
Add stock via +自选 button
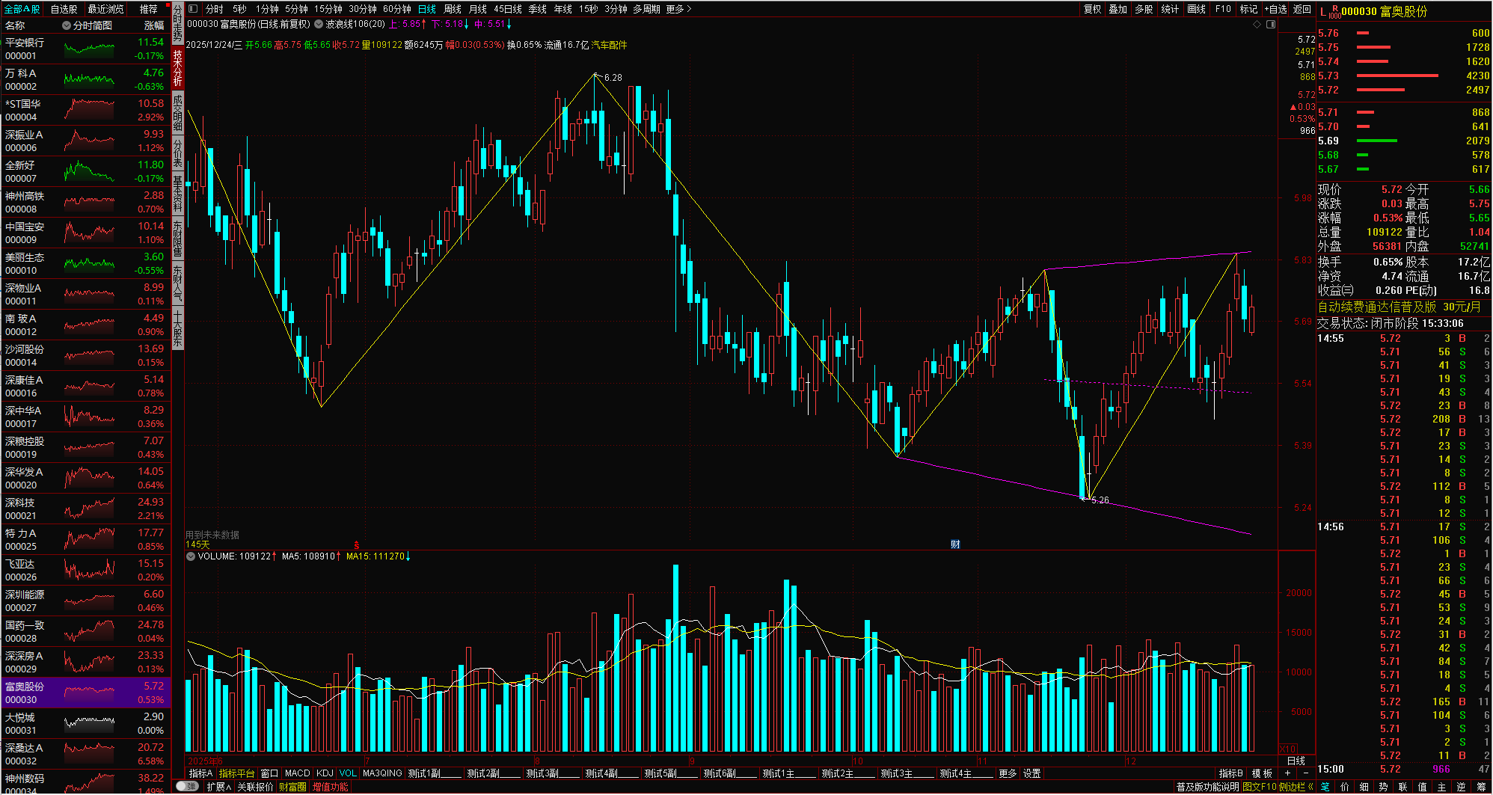click(1275, 9)
